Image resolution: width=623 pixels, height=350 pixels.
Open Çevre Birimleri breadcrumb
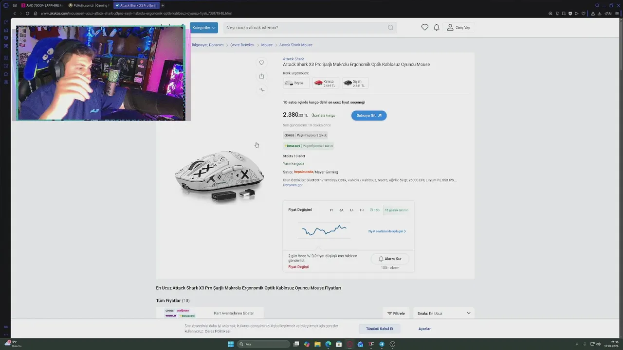[242, 45]
